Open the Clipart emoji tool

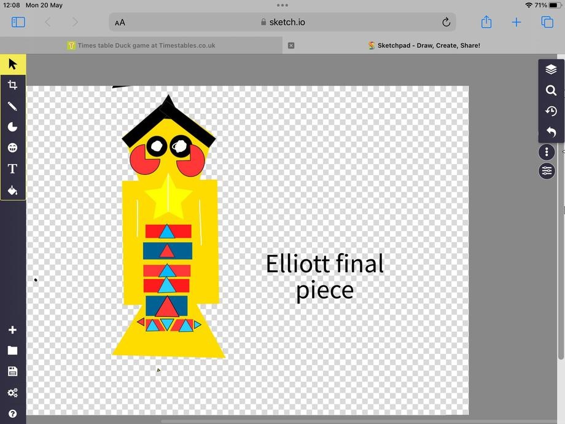(x=13, y=148)
